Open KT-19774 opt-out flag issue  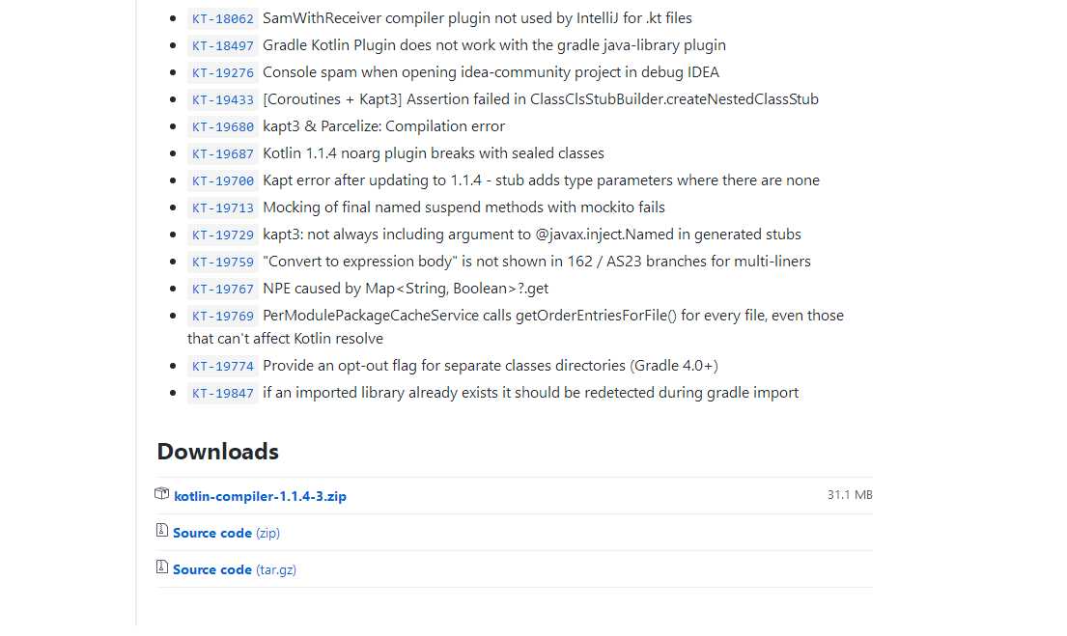point(222,367)
